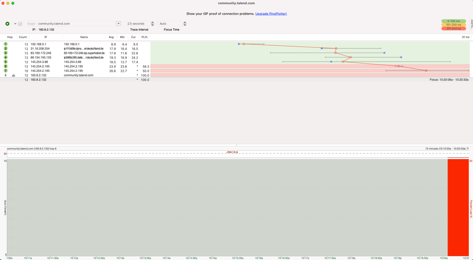
Task: Click the green 0-100 ms legend swatch
Action: click(454, 21)
